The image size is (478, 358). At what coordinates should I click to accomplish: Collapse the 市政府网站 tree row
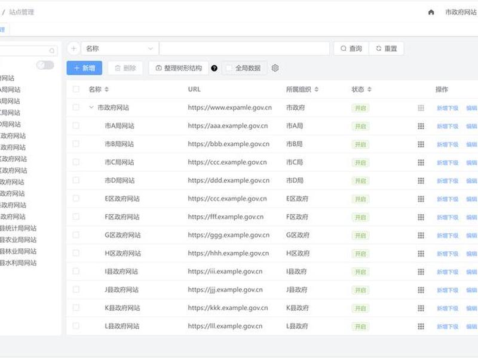91,107
